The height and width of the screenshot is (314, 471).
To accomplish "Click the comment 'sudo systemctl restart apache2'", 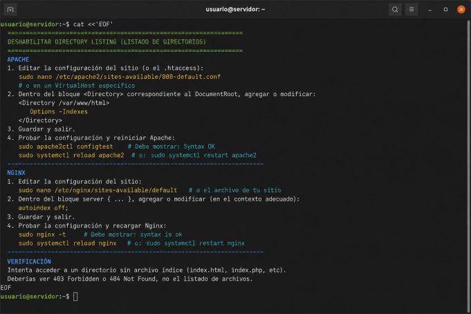I will tap(194, 156).
